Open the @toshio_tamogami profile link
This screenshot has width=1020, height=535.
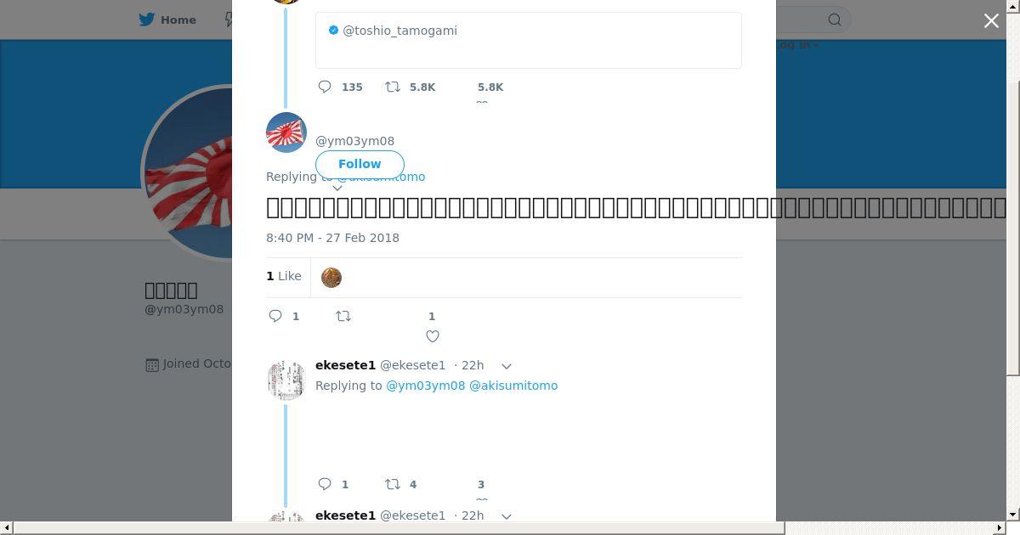[399, 31]
